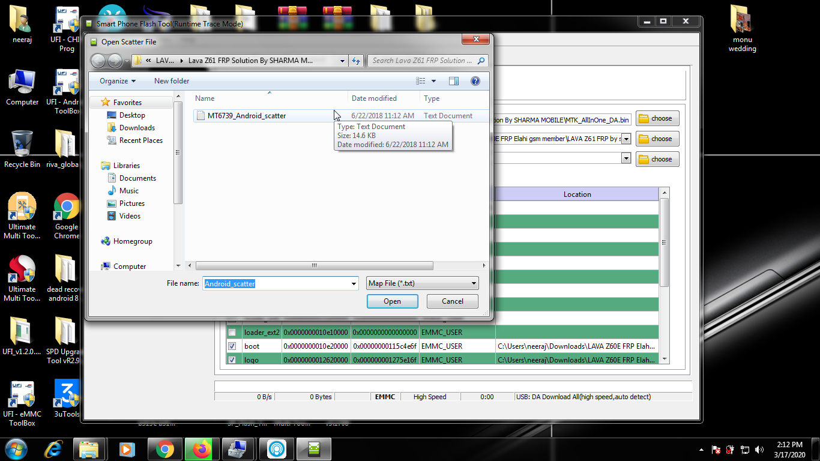Viewport: 820px width, 461px height.
Task: Expand the views options arrow
Action: [x=434, y=81]
